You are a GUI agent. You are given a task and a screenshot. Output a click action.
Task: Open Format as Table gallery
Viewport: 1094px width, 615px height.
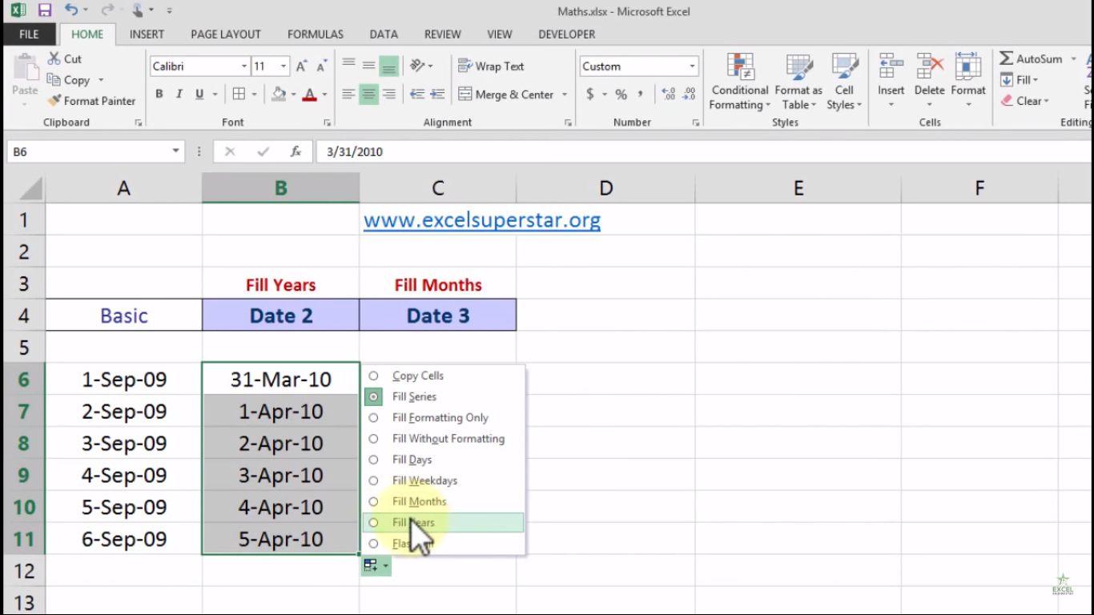click(x=798, y=82)
